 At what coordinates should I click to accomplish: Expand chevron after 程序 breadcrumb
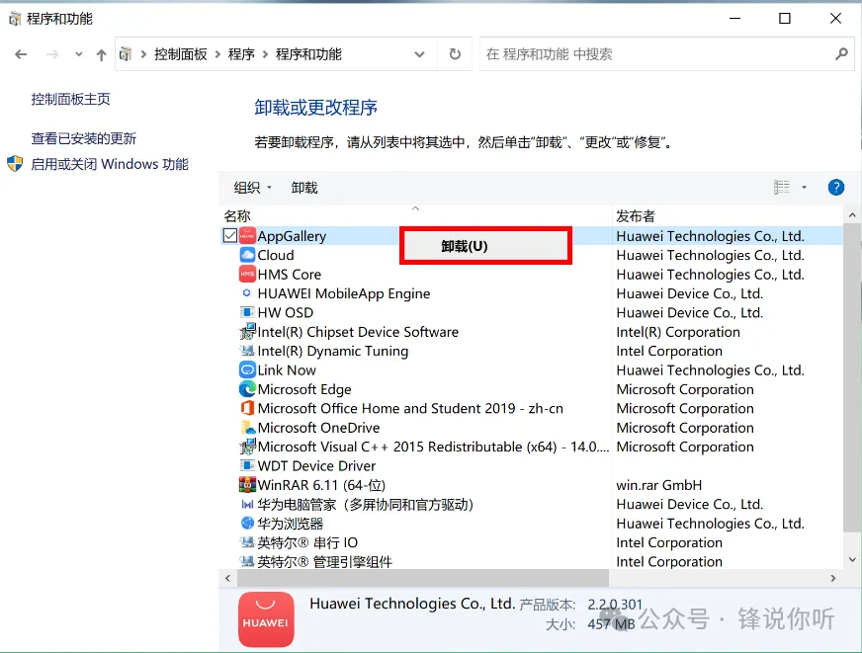[265, 54]
